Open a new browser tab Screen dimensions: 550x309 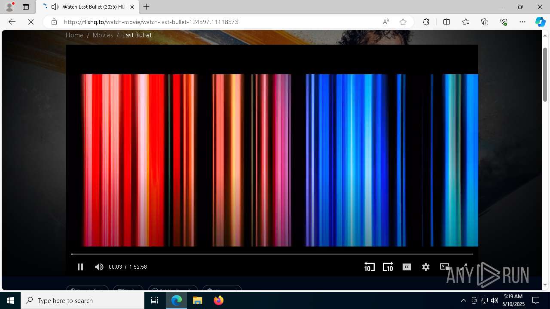tap(147, 7)
